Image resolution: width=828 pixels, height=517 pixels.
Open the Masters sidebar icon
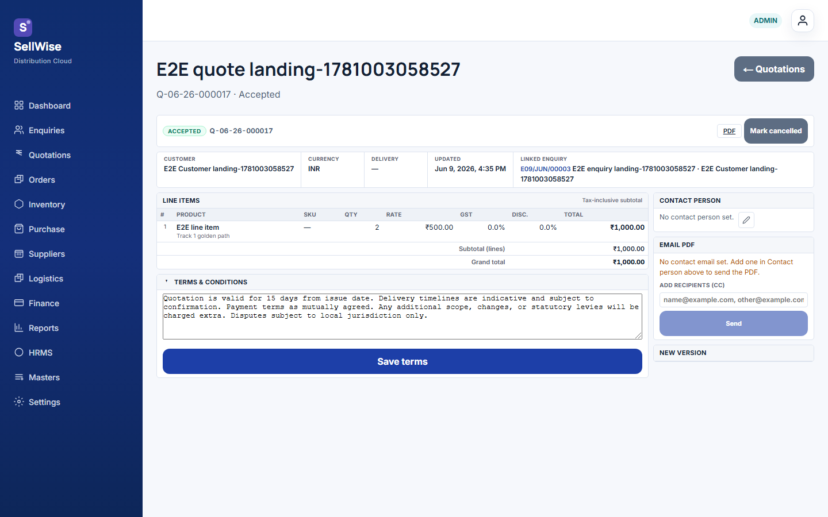(19, 377)
